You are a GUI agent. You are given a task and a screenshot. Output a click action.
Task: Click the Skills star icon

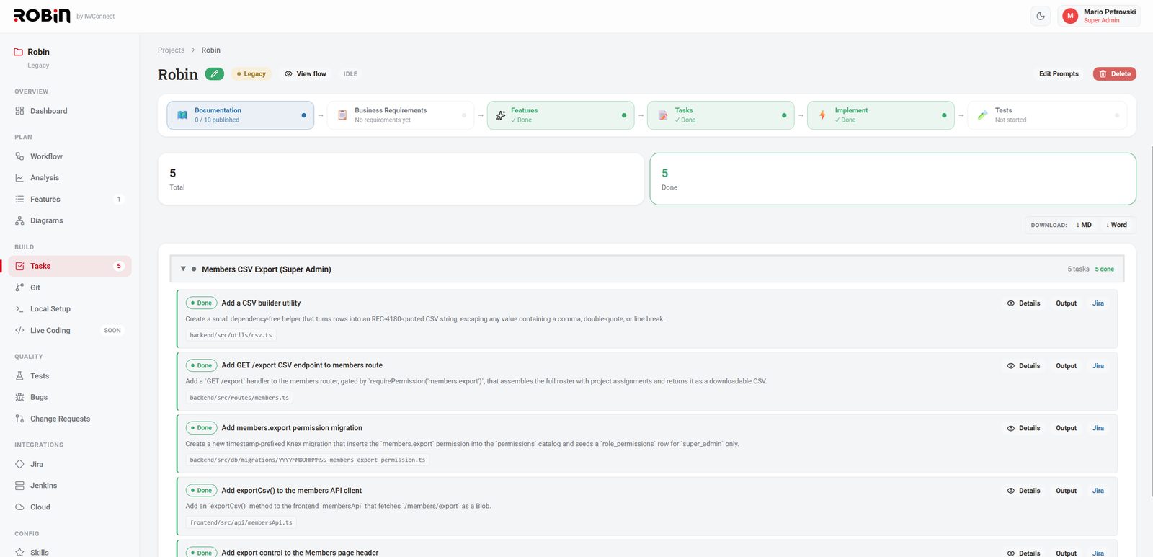pyautogui.click(x=19, y=553)
